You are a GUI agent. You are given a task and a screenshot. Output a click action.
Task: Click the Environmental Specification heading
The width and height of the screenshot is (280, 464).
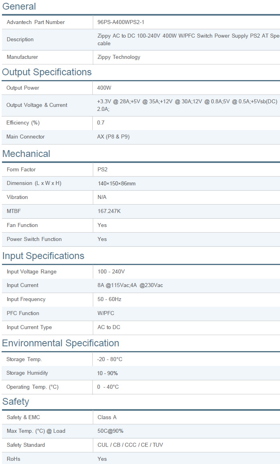tap(61, 343)
